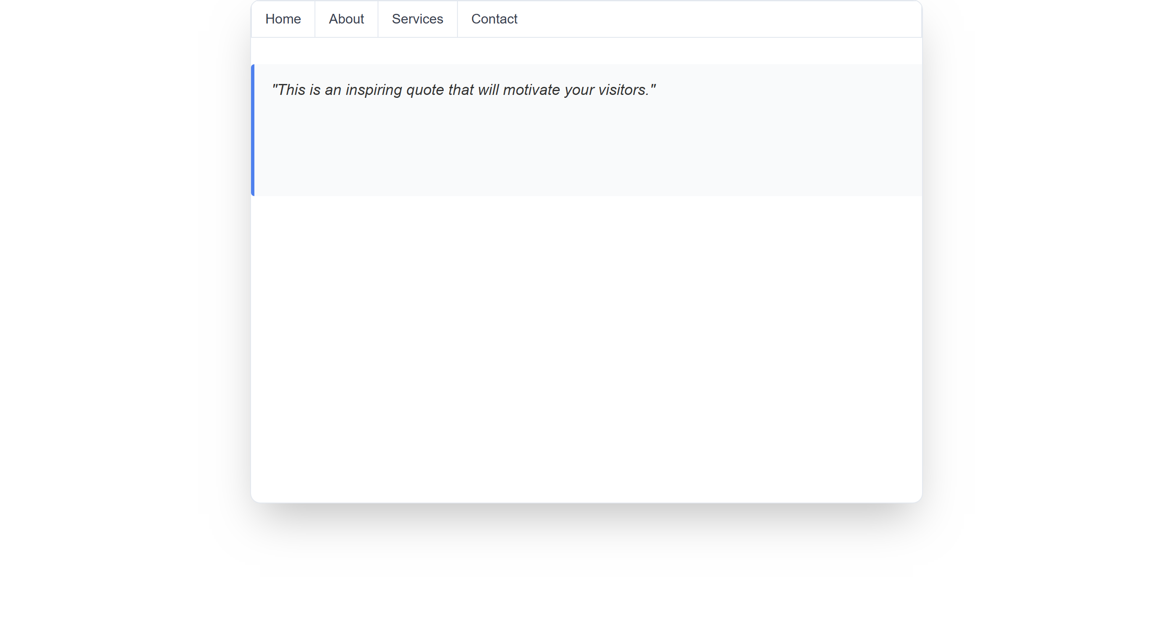This screenshot has width=1171, height=618.
Task: Click the divider between Services and Contact
Action: tap(457, 19)
